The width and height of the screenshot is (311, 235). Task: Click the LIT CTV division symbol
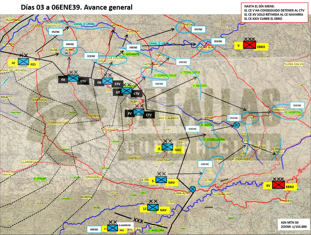tap(127, 91)
